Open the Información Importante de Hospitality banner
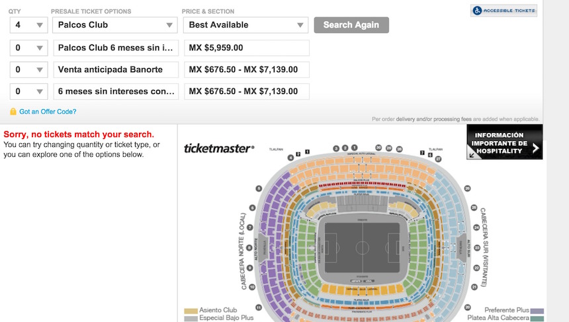The image size is (569, 322). click(504, 142)
